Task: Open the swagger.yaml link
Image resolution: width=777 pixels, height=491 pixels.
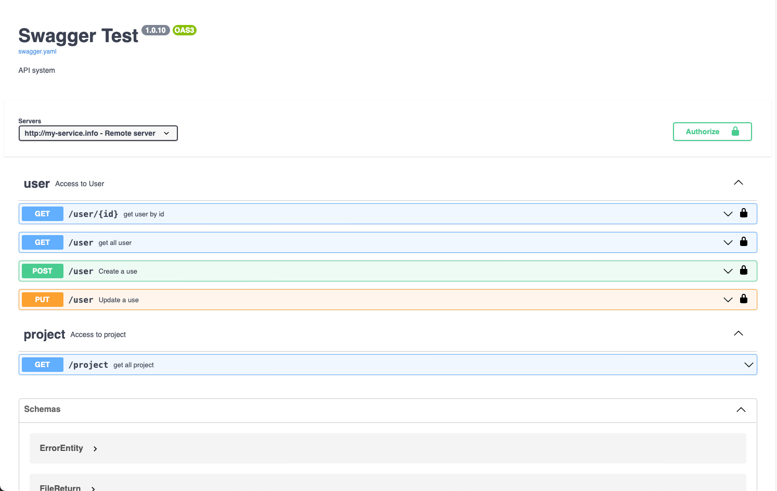Action: click(x=37, y=51)
